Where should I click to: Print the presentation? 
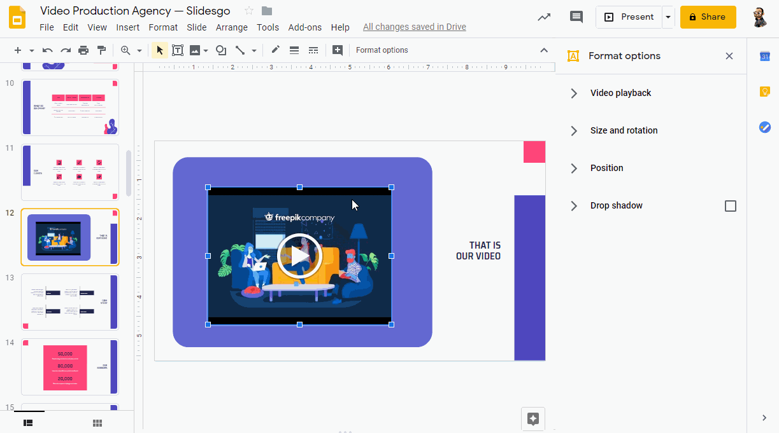[x=83, y=50]
